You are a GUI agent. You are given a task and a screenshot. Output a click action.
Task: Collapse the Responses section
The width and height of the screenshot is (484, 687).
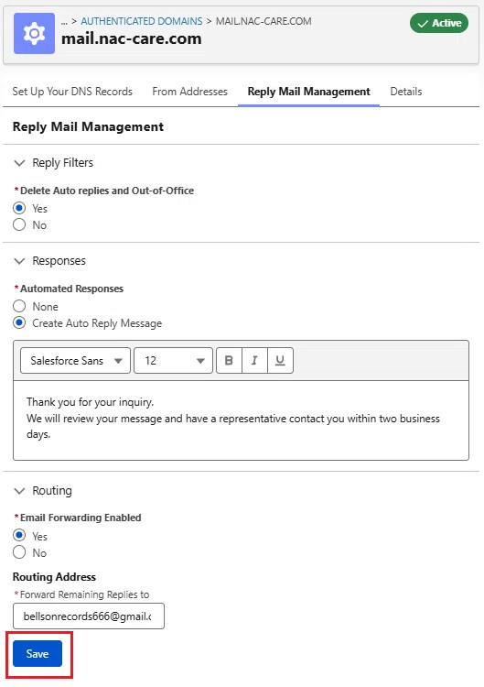coord(20,261)
